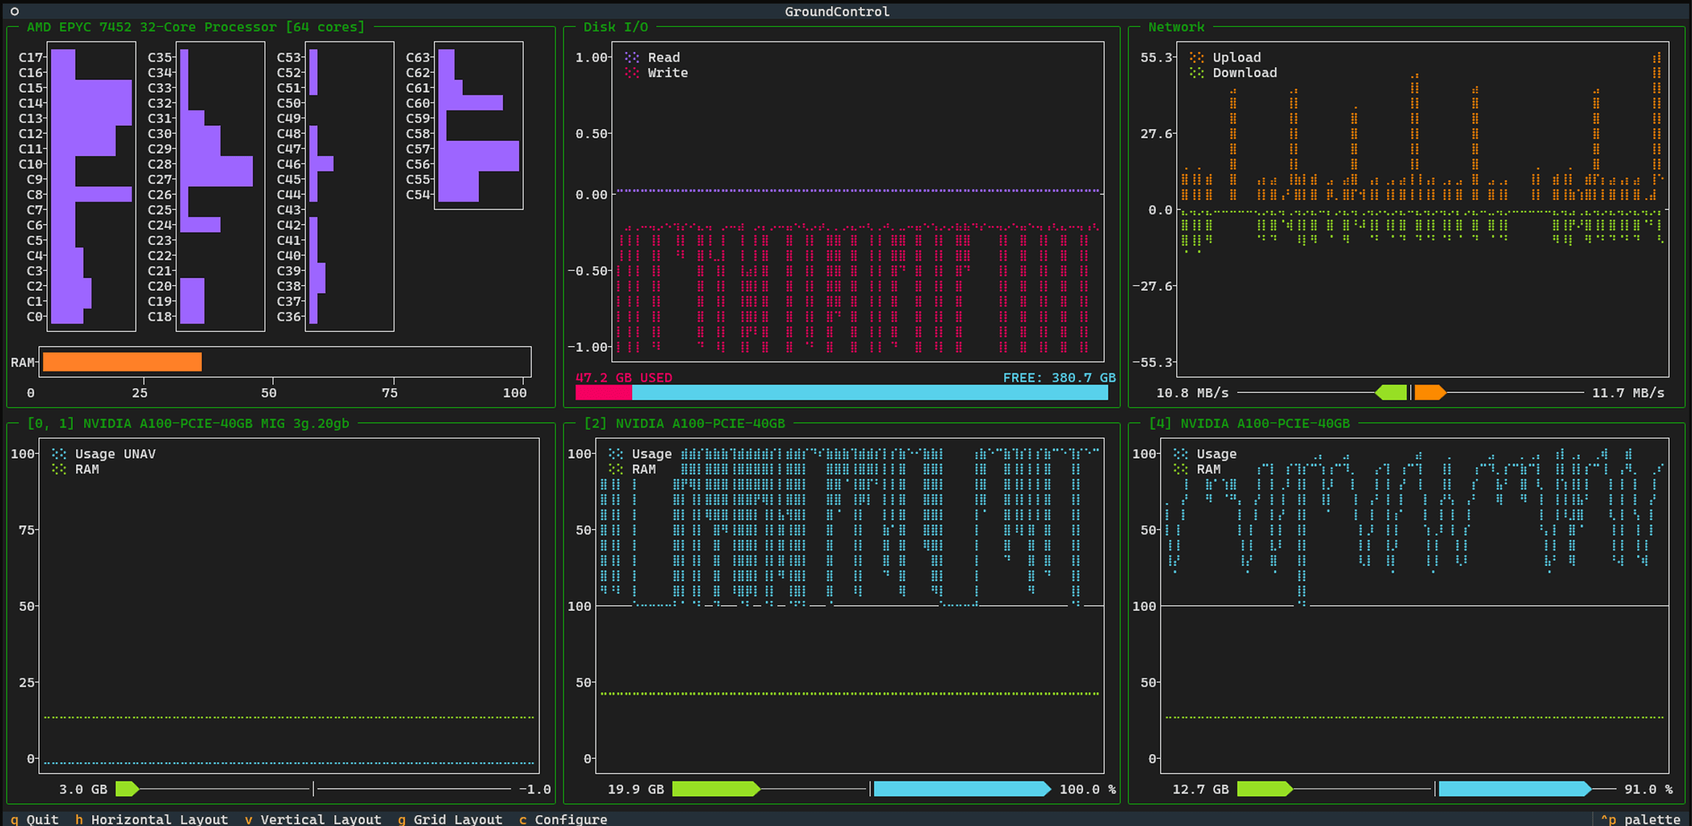Click the RAM legend marker in GPU [4] panel
Image resolution: width=1692 pixels, height=826 pixels.
coord(1180,470)
